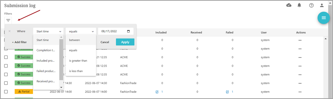This screenshot has width=333, height=99.
Task: Click the cloud sync status icon
Action: coord(289,5)
